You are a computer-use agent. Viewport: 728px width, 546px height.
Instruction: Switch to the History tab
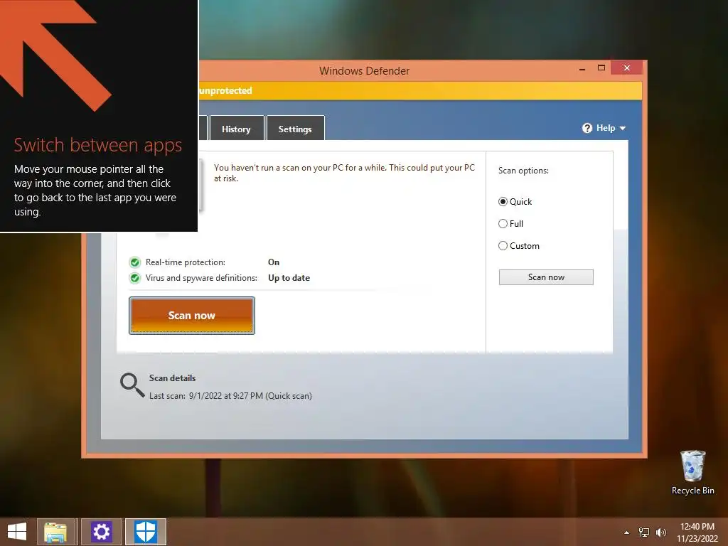coord(236,129)
